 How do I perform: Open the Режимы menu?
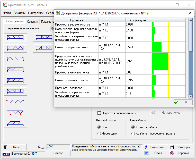19,13
